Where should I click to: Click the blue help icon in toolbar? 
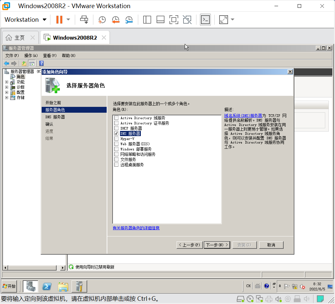point(41,63)
